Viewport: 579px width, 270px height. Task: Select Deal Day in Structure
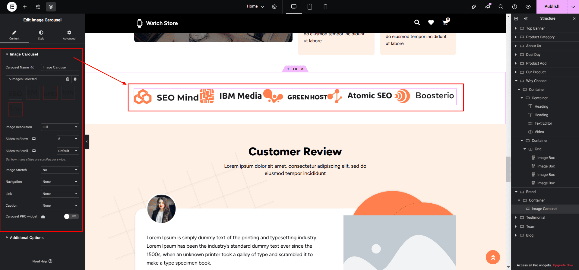click(x=533, y=55)
